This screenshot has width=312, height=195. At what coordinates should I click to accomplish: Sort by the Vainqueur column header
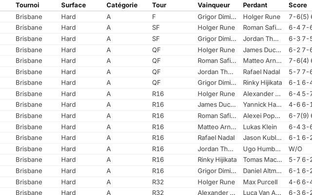point(214,5)
